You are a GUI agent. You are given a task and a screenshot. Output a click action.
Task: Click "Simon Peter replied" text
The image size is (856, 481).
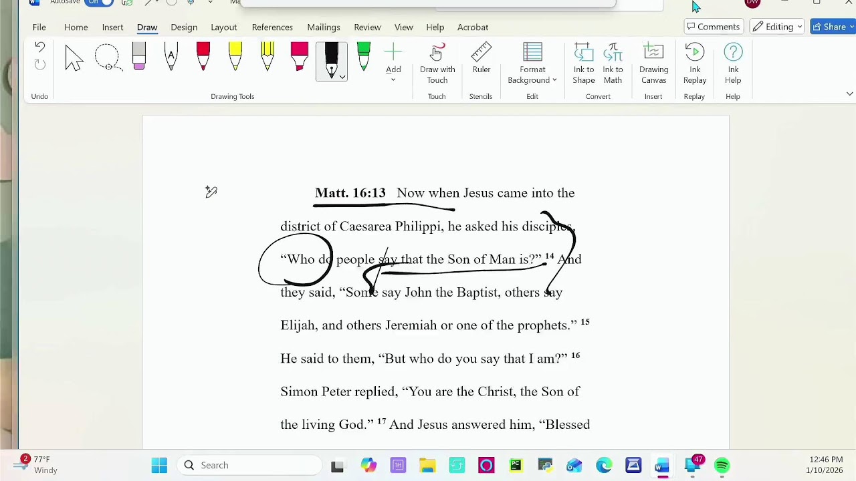pyautogui.click(x=338, y=391)
